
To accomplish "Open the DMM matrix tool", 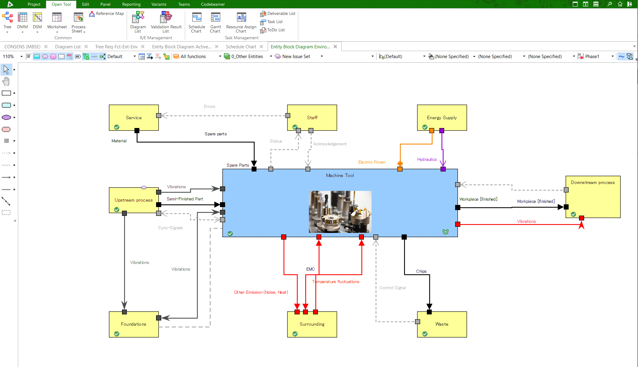I will pyautogui.click(x=22, y=21).
